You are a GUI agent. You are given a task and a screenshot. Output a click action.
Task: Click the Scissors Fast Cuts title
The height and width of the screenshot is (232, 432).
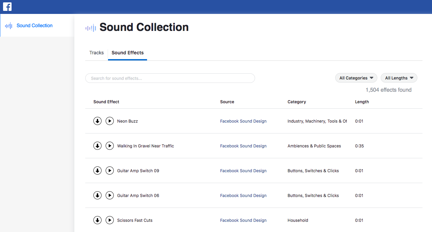pyautogui.click(x=135, y=220)
